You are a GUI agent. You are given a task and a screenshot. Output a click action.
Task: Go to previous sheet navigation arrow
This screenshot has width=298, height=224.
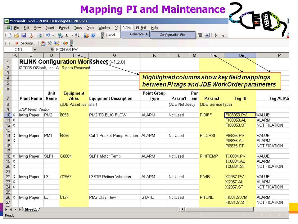point(11,209)
